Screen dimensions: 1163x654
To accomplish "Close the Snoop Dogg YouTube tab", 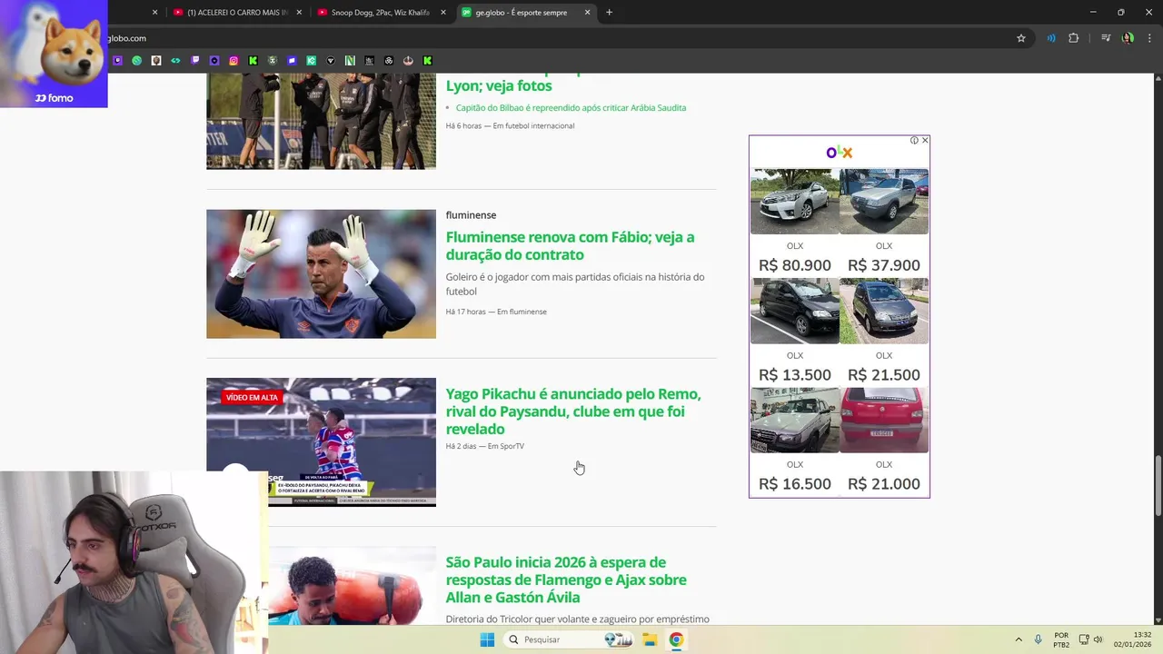I will (443, 12).
